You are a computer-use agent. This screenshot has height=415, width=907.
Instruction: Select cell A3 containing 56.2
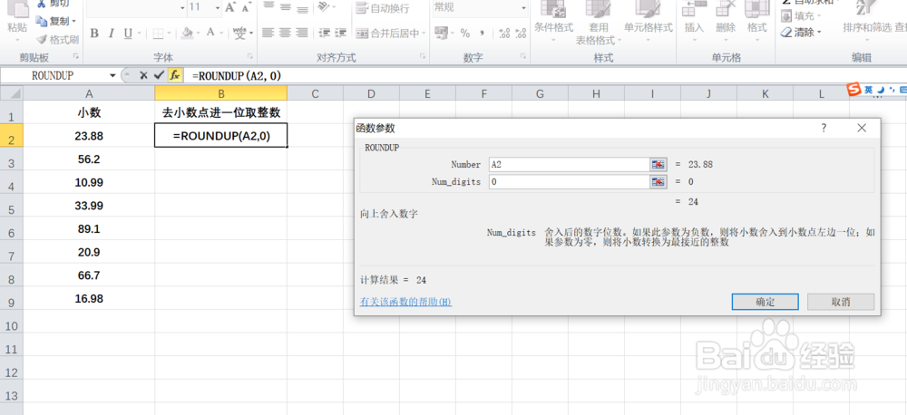point(89,159)
